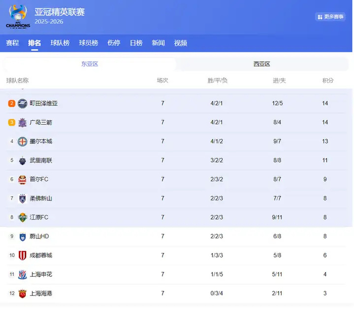Open team 首尔FC
Viewport: 354px width, 309px height.
click(39, 179)
